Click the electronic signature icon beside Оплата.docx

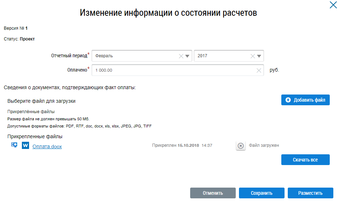coord(14,145)
